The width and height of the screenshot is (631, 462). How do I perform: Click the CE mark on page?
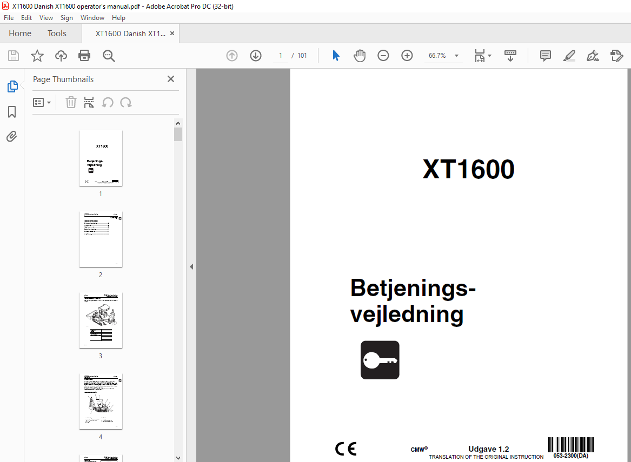(x=346, y=448)
